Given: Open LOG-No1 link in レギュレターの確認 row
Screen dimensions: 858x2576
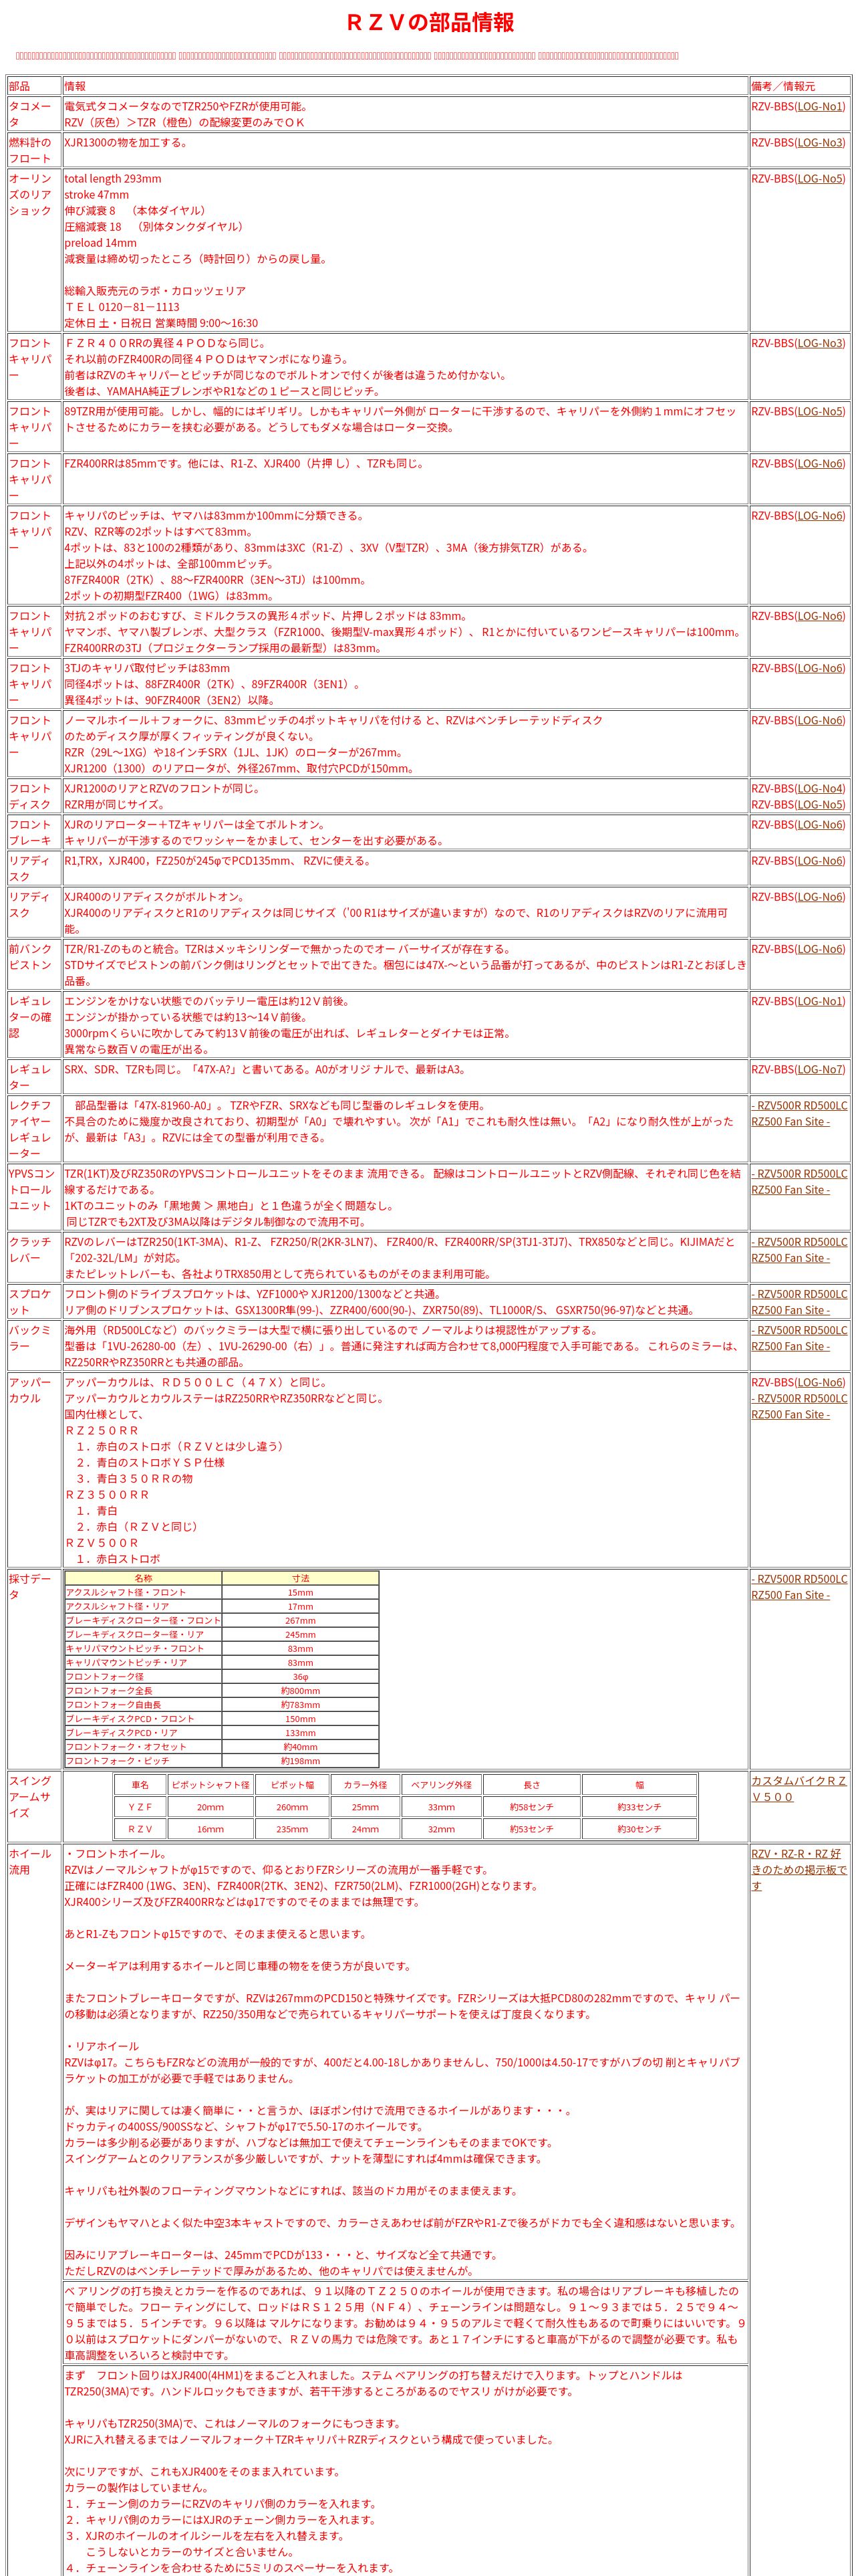Looking at the screenshot, I should click(x=820, y=1001).
